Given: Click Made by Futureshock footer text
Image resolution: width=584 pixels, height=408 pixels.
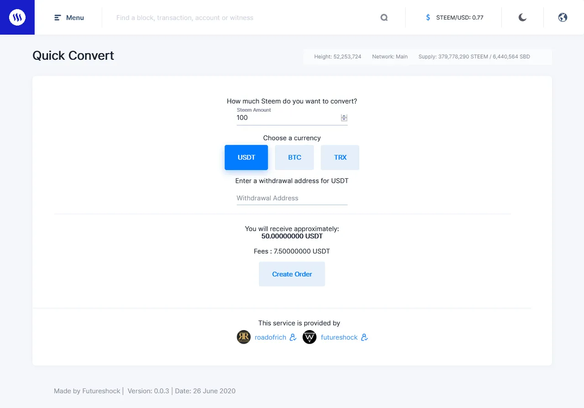Looking at the screenshot, I should click(87, 391).
